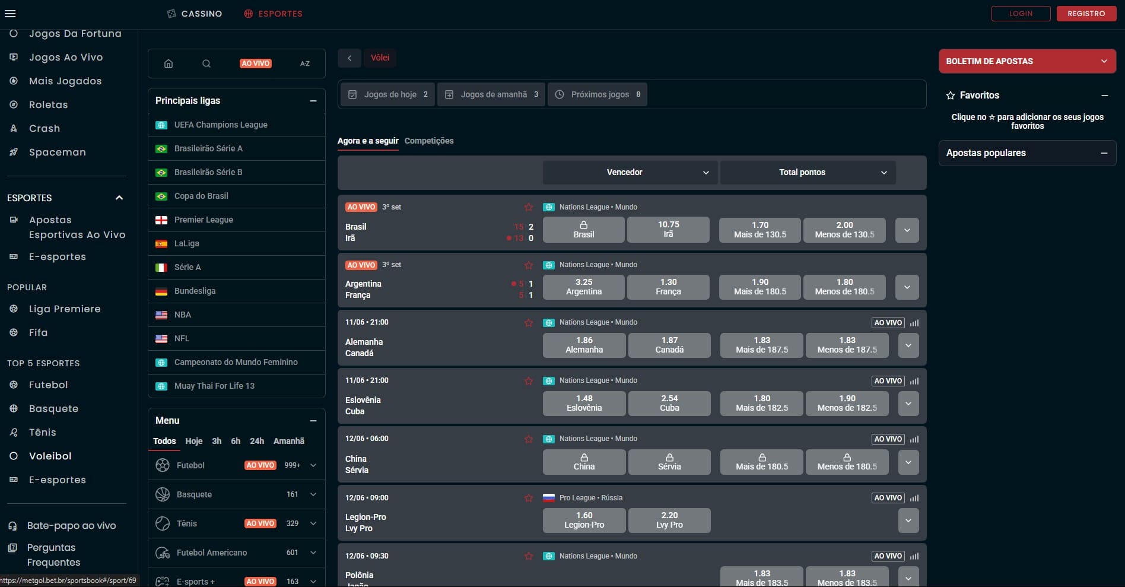Expand more markets for Argentina vs França
This screenshot has height=587, width=1125.
click(x=907, y=287)
